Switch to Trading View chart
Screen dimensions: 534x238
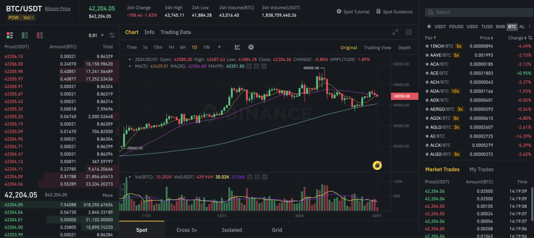pyautogui.click(x=378, y=47)
